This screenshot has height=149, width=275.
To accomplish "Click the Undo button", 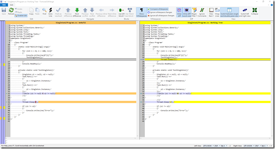I will pos(18,9).
